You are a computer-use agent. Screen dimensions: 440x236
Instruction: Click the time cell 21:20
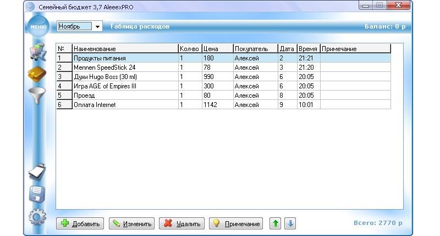point(309,67)
